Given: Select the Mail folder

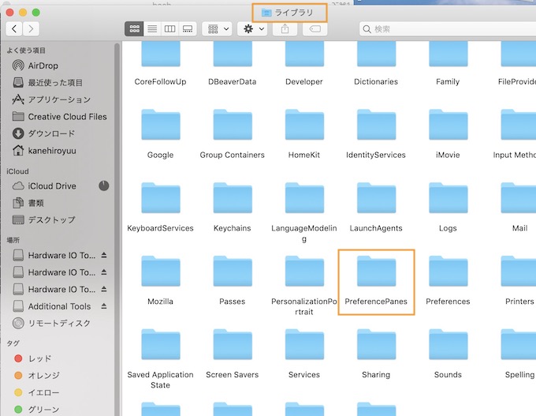Looking at the screenshot, I should 519,198.
